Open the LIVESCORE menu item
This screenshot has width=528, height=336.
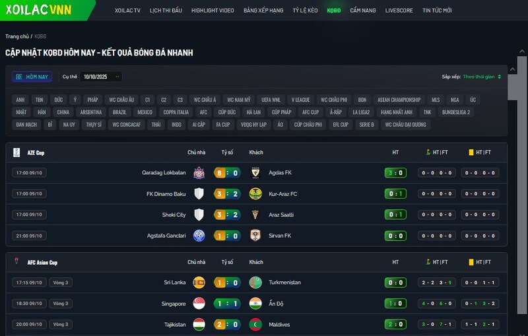click(399, 11)
